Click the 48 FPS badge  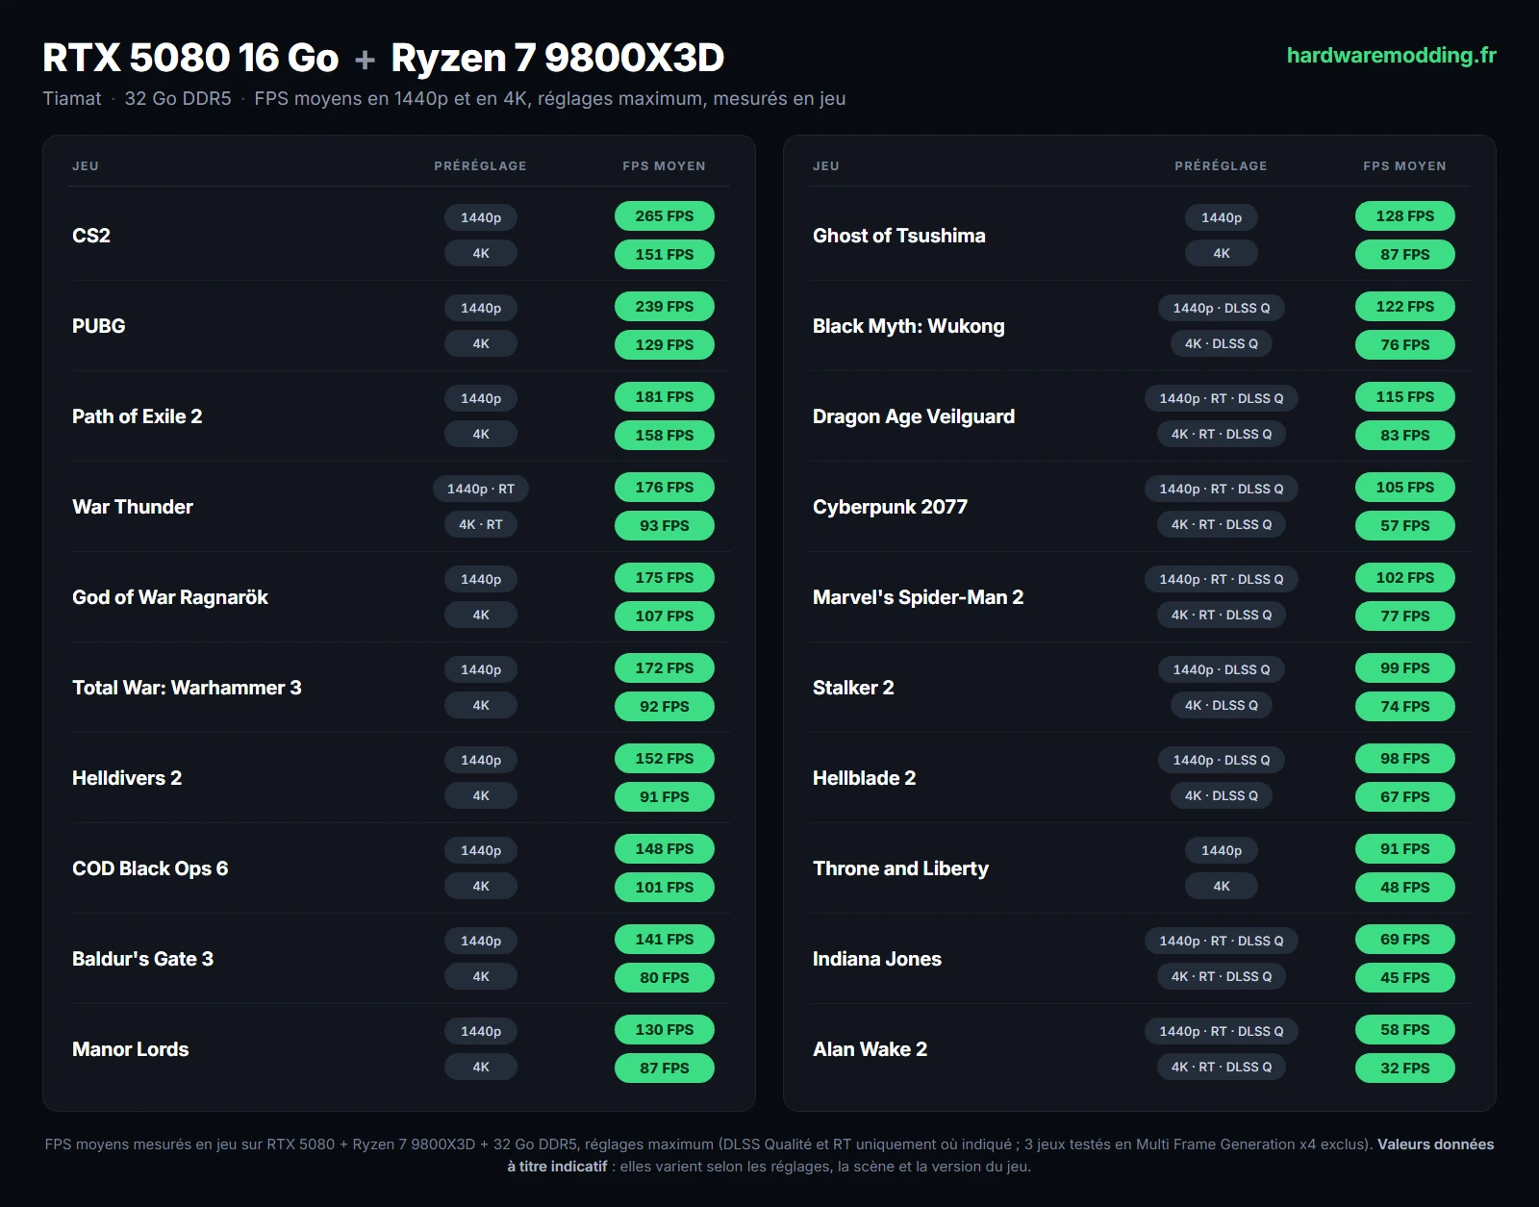pos(1405,888)
